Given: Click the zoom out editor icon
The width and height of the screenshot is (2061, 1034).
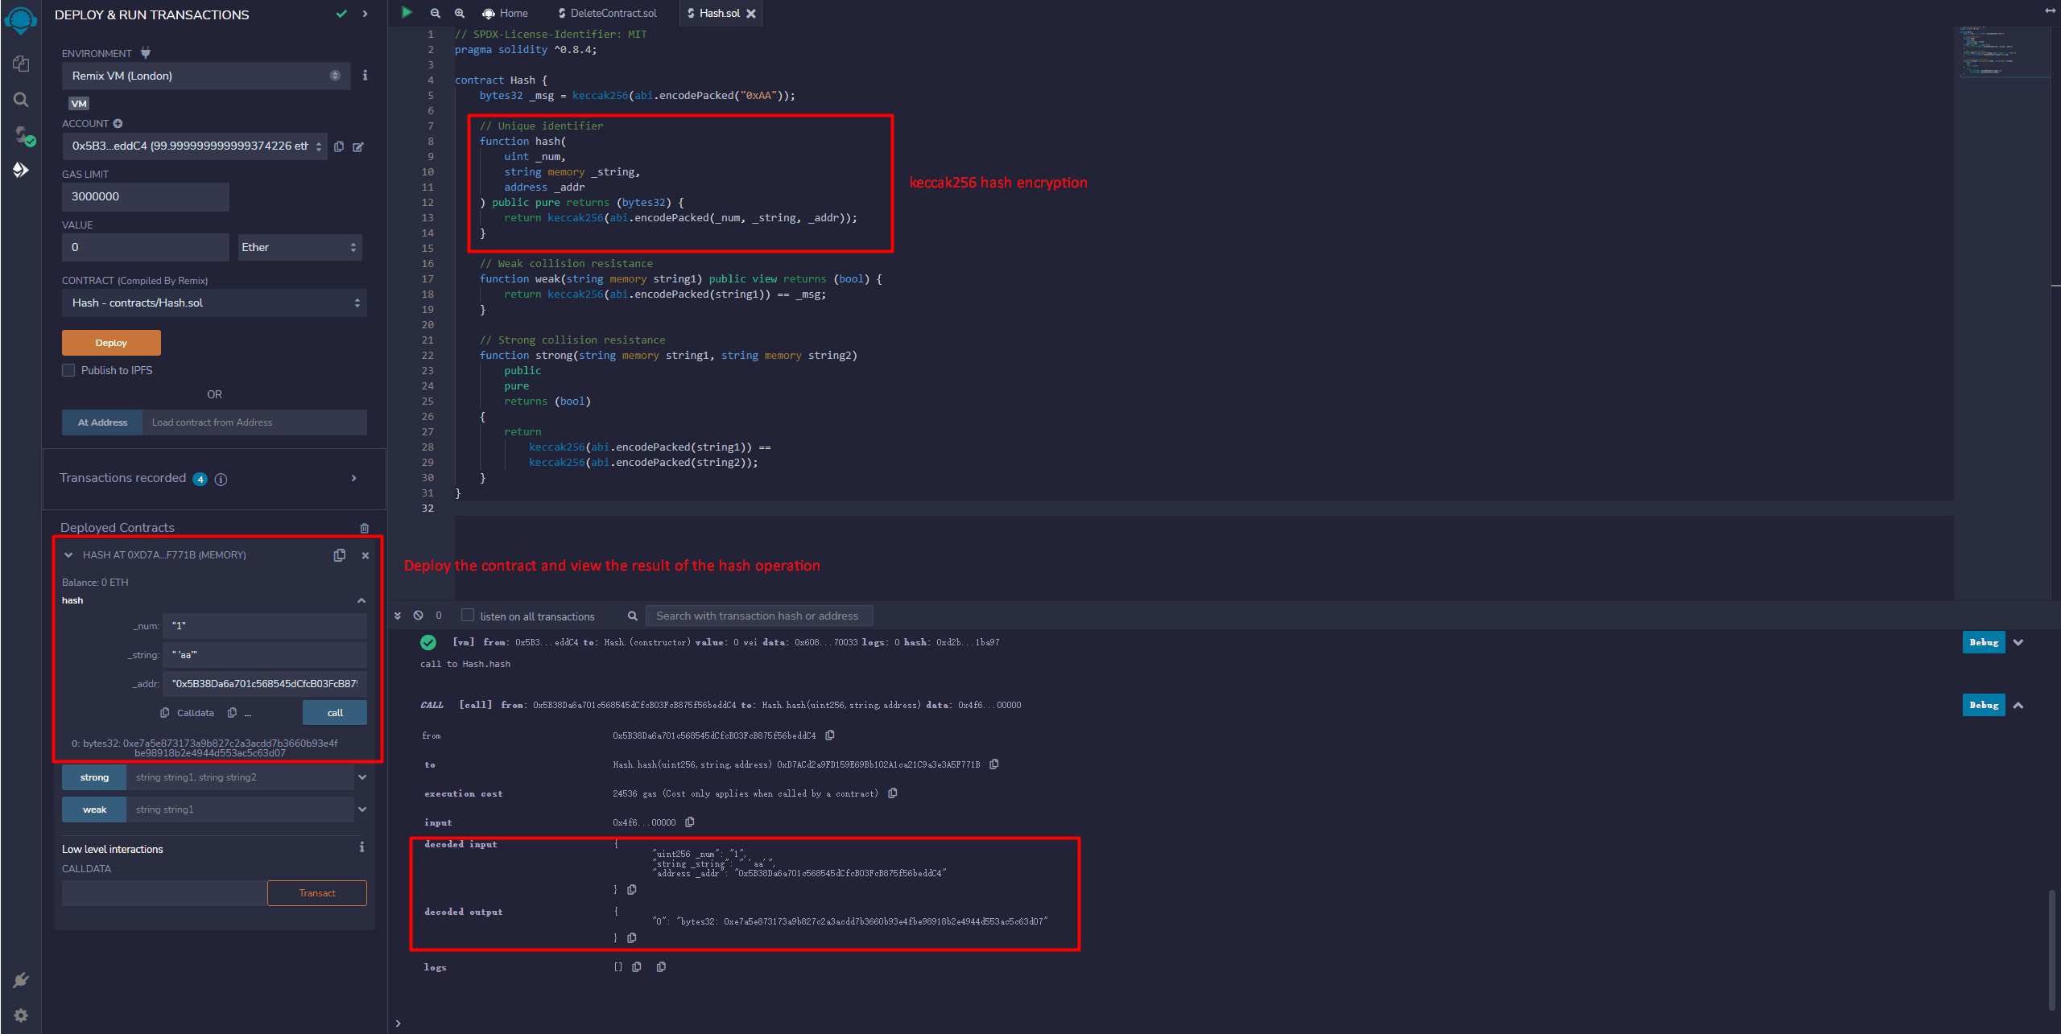Looking at the screenshot, I should click(x=436, y=13).
